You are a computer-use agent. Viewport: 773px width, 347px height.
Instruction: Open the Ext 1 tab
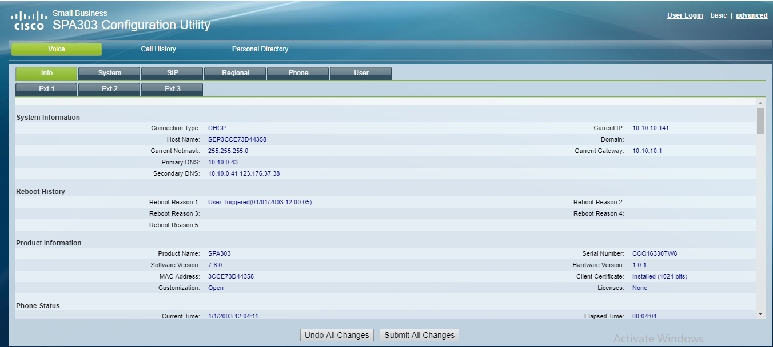pyautogui.click(x=46, y=89)
